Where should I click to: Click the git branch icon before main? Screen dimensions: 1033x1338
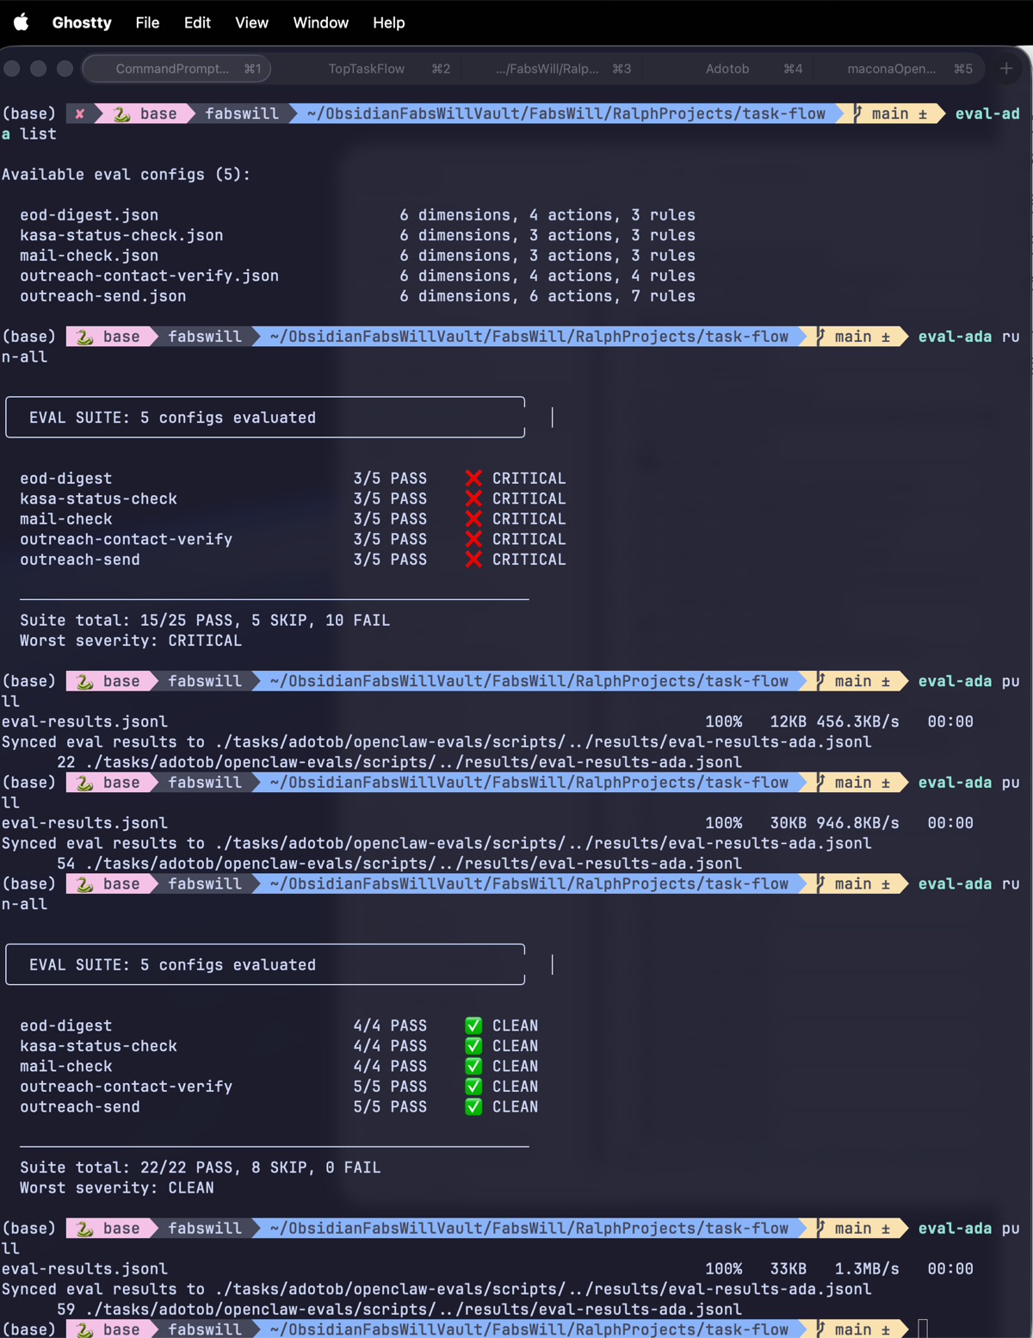tap(856, 113)
